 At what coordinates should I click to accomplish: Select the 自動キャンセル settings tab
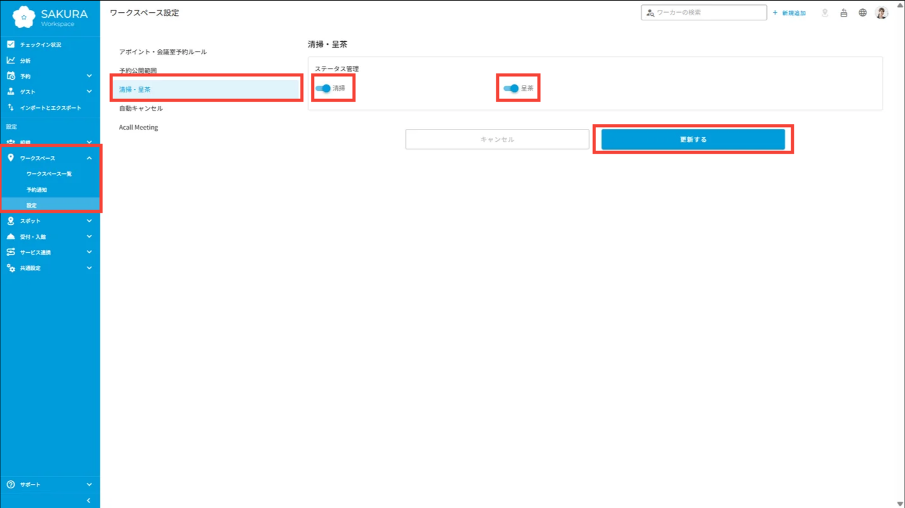[141, 109]
